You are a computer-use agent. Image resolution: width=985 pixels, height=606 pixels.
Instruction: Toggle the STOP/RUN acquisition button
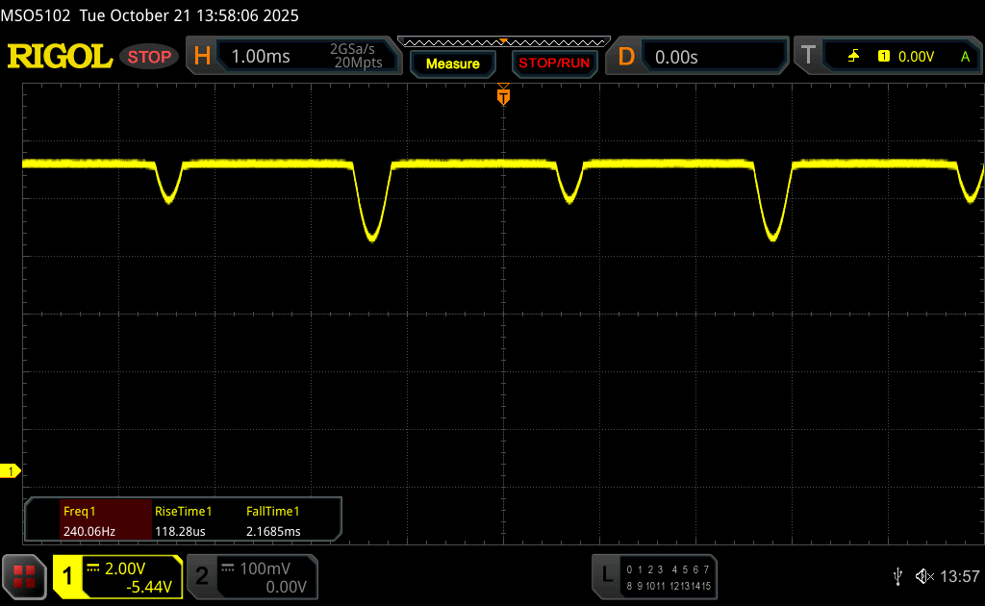pos(554,63)
